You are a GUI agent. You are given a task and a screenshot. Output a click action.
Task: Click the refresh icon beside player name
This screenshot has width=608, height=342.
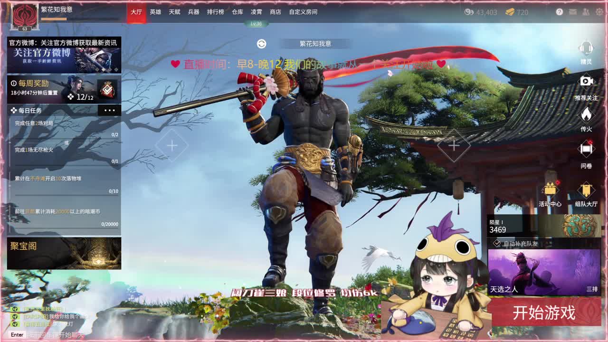point(261,44)
